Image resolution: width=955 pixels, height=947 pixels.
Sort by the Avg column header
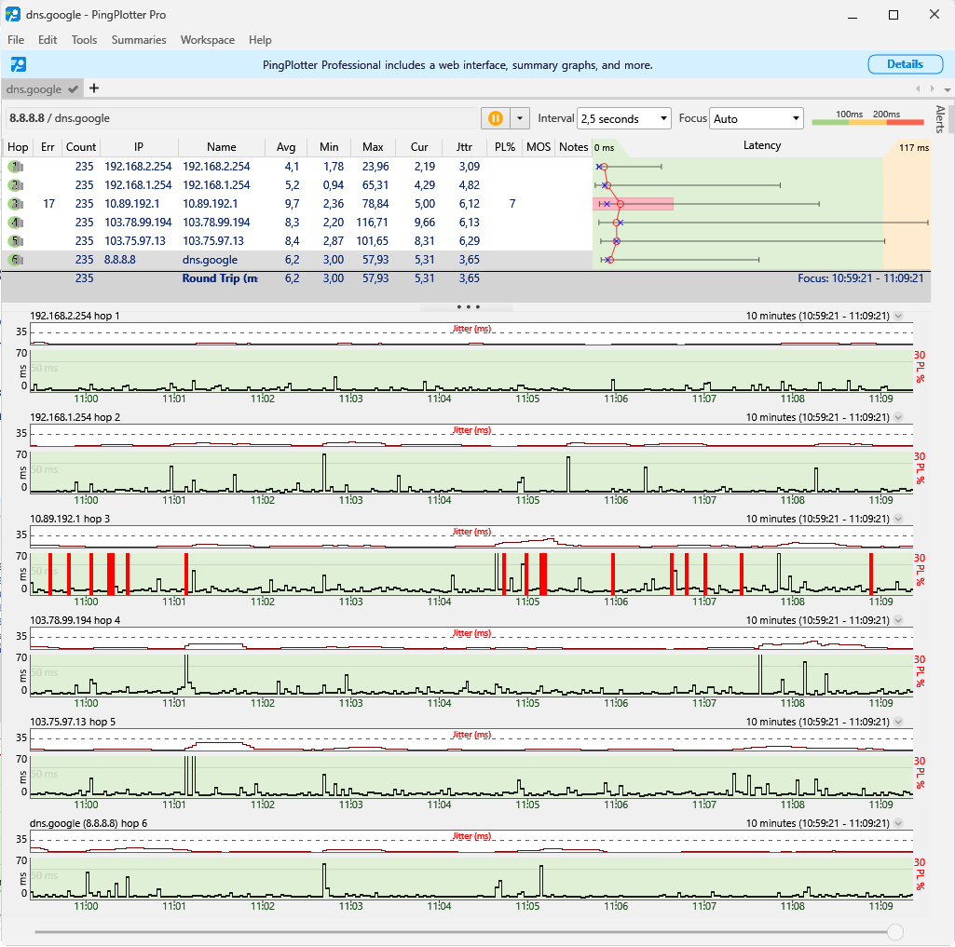286,147
